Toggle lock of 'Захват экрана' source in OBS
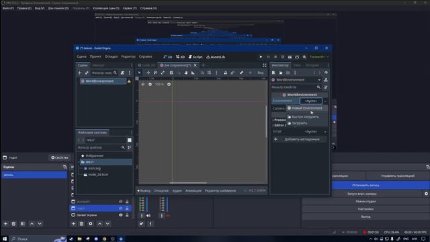This screenshot has width=430, height=242. pos(127,215)
